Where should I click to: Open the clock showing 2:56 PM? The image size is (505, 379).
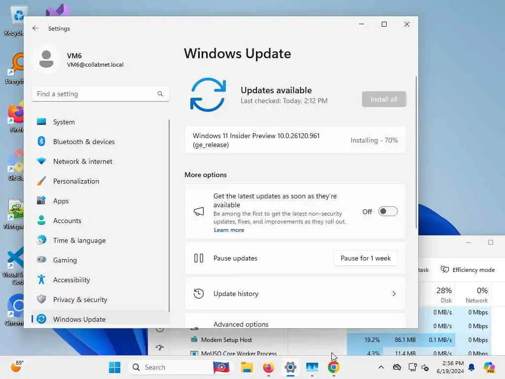coord(450,367)
